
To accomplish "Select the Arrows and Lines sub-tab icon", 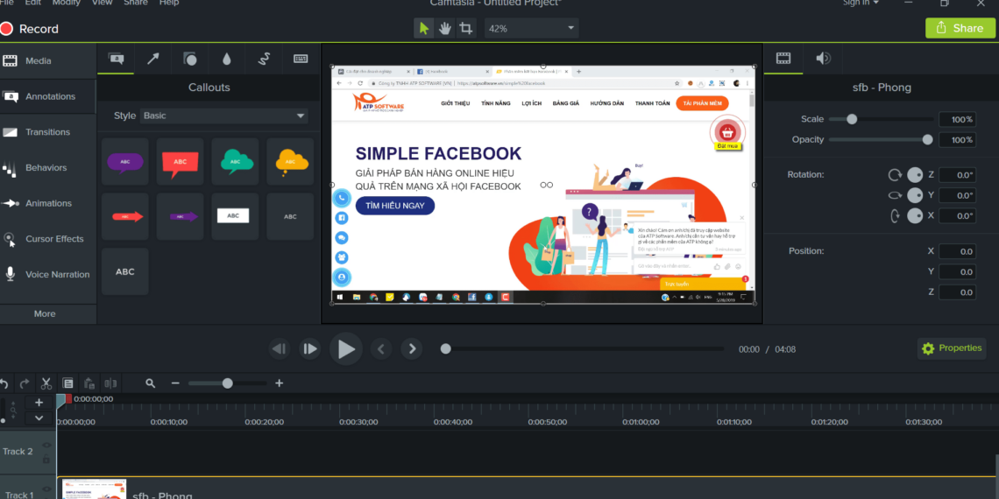I will pos(152,59).
